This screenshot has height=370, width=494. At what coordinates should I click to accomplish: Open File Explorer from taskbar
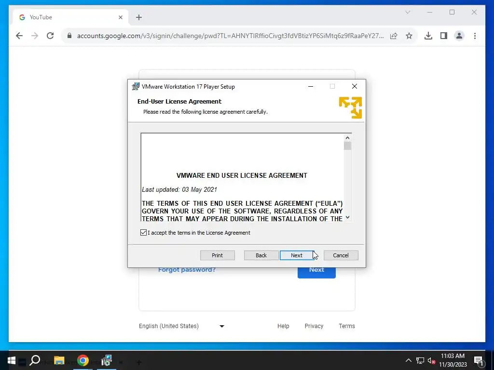click(x=59, y=360)
